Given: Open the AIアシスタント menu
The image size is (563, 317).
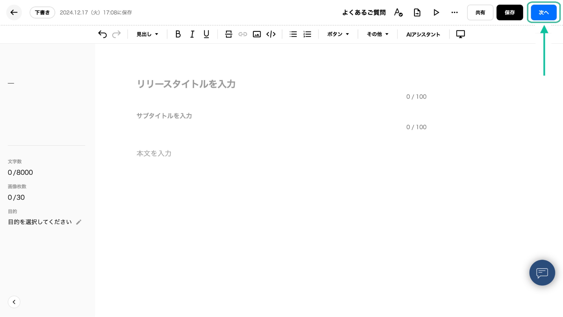Looking at the screenshot, I should 423,34.
